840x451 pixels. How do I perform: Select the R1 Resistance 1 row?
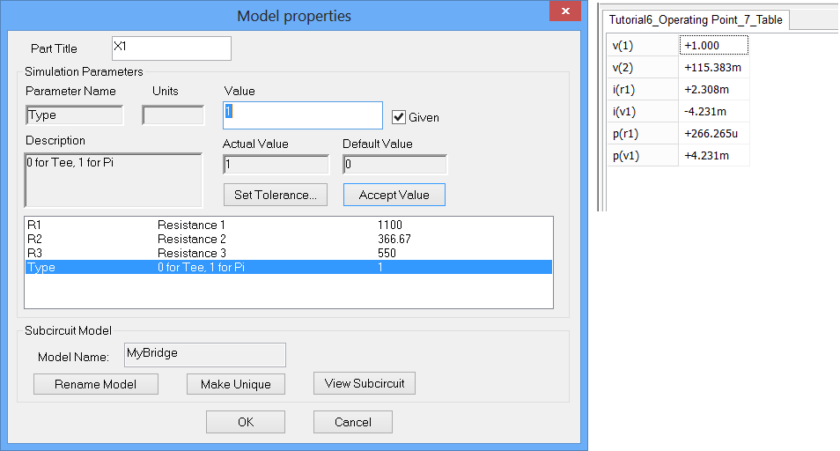click(x=288, y=225)
